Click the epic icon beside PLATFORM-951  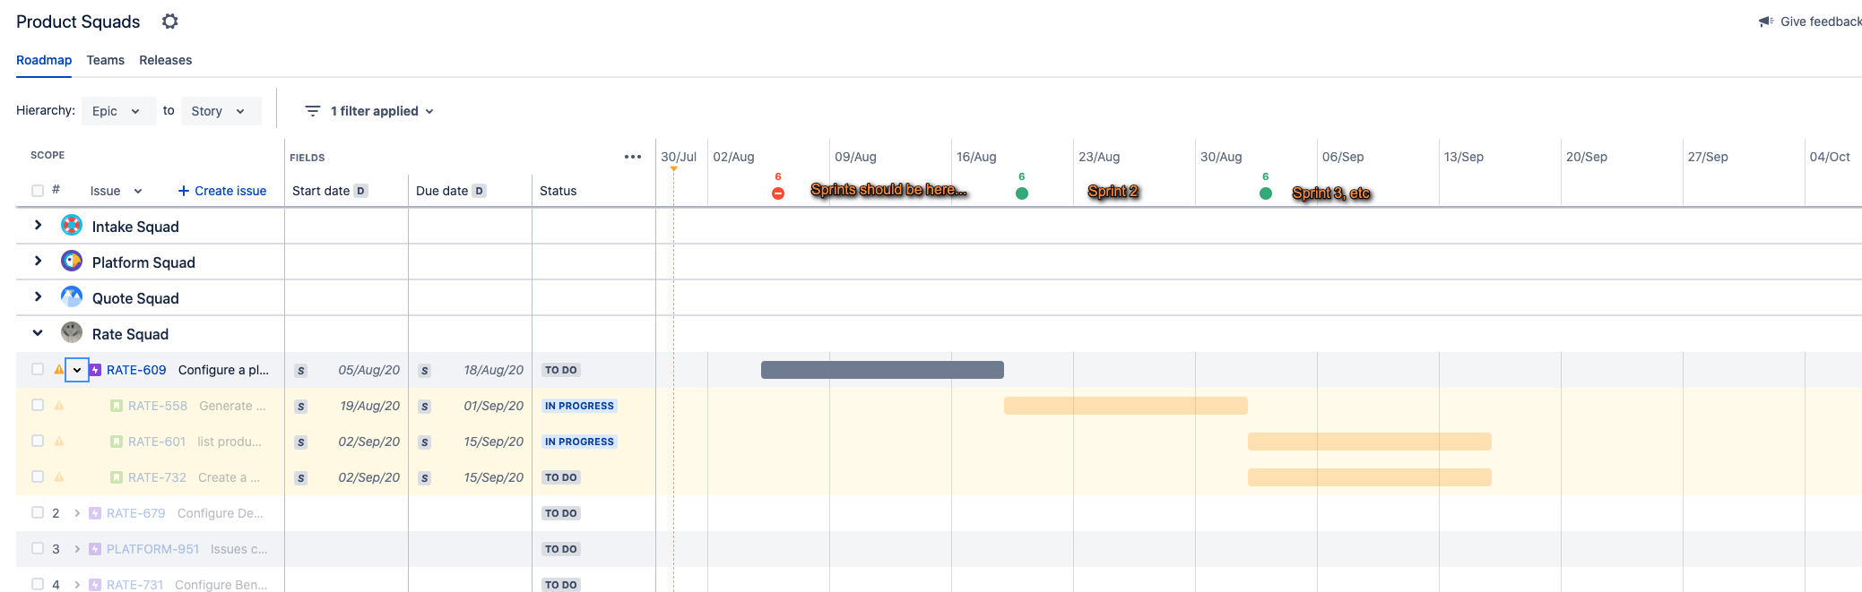point(95,549)
